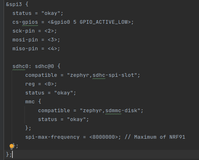Viewport: 199px width, 160px height.
Task: Click underlined sdmmc in sdmmc-disk string
Action: click(x=113, y=111)
